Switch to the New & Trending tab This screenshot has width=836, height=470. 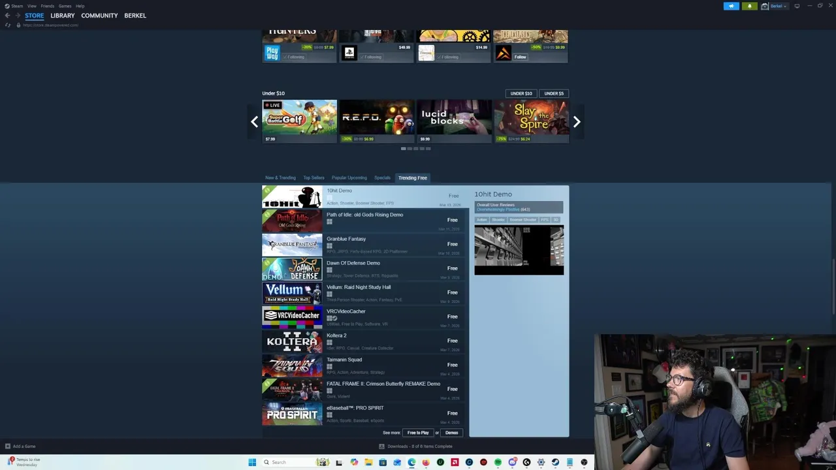[x=280, y=178]
